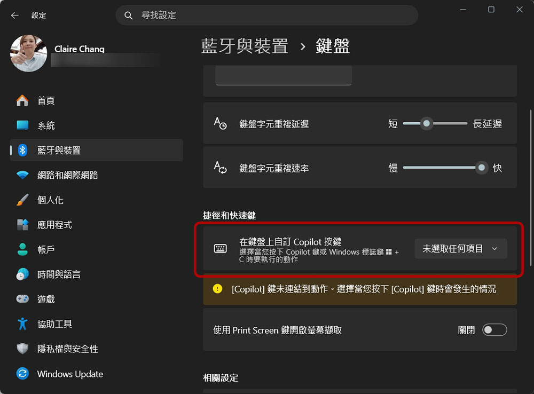
Task: Toggle the Print Screen 螢幕擷取 switch
Action: tap(494, 329)
